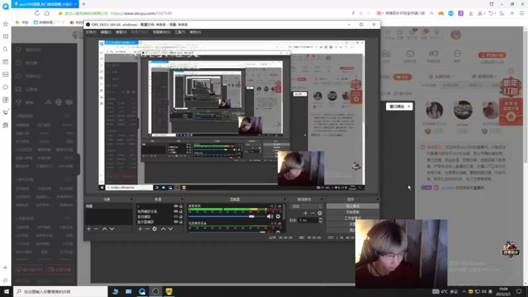The width and height of the screenshot is (528, 297).
Task: Toggle lock on 游戏捕获 source
Action: (181, 217)
